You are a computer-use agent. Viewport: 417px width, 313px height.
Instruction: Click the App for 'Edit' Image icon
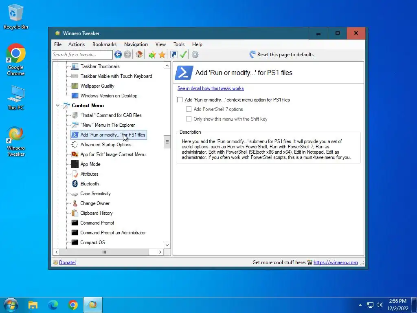(75, 154)
